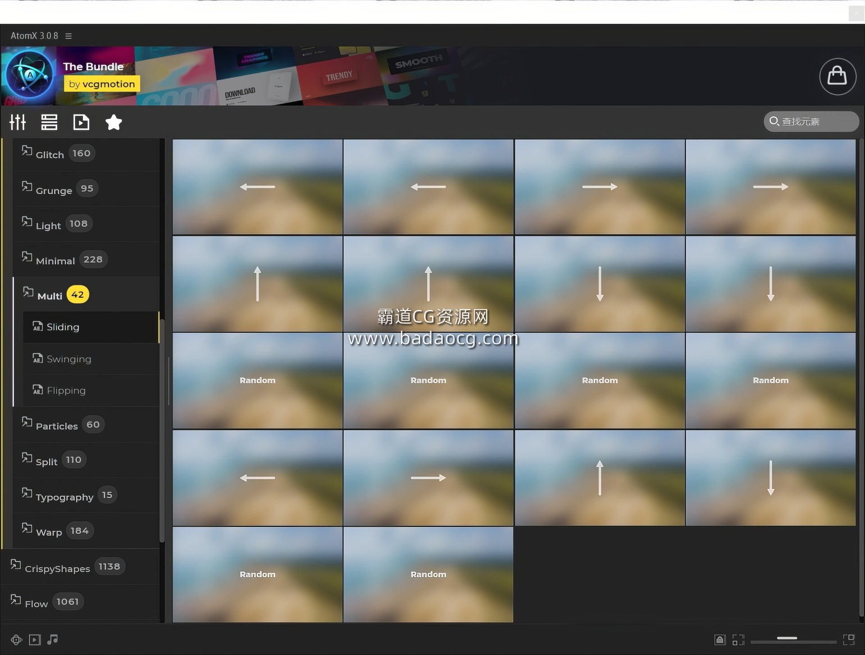Show favorites with the star icon

[x=114, y=122]
